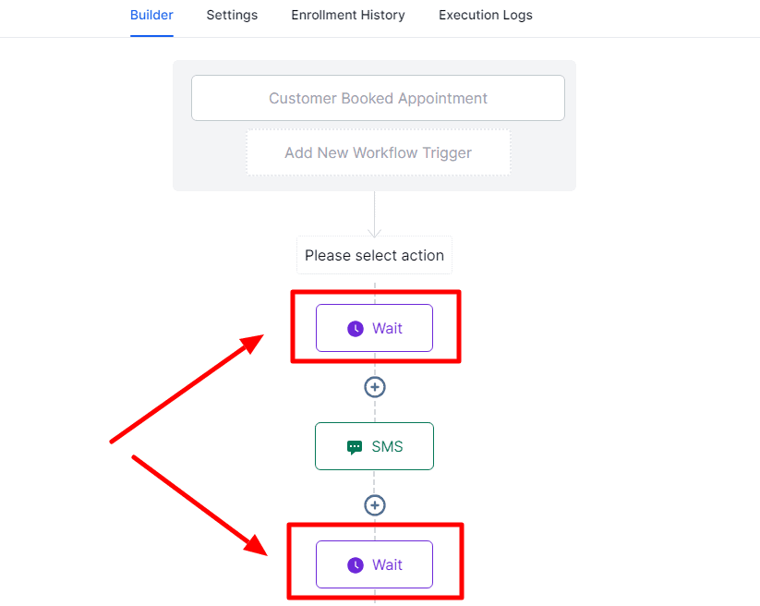This screenshot has width=760, height=606.
Task: Click the SMS text label
Action: click(x=387, y=446)
